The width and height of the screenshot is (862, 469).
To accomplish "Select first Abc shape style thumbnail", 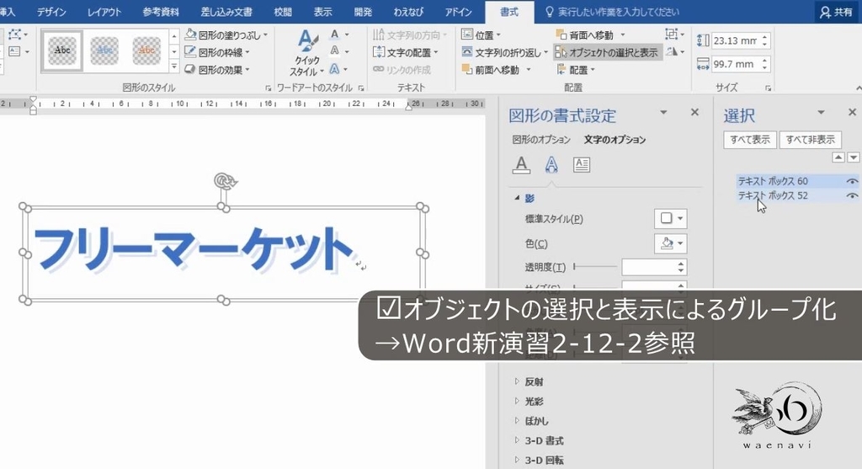I will [62, 51].
